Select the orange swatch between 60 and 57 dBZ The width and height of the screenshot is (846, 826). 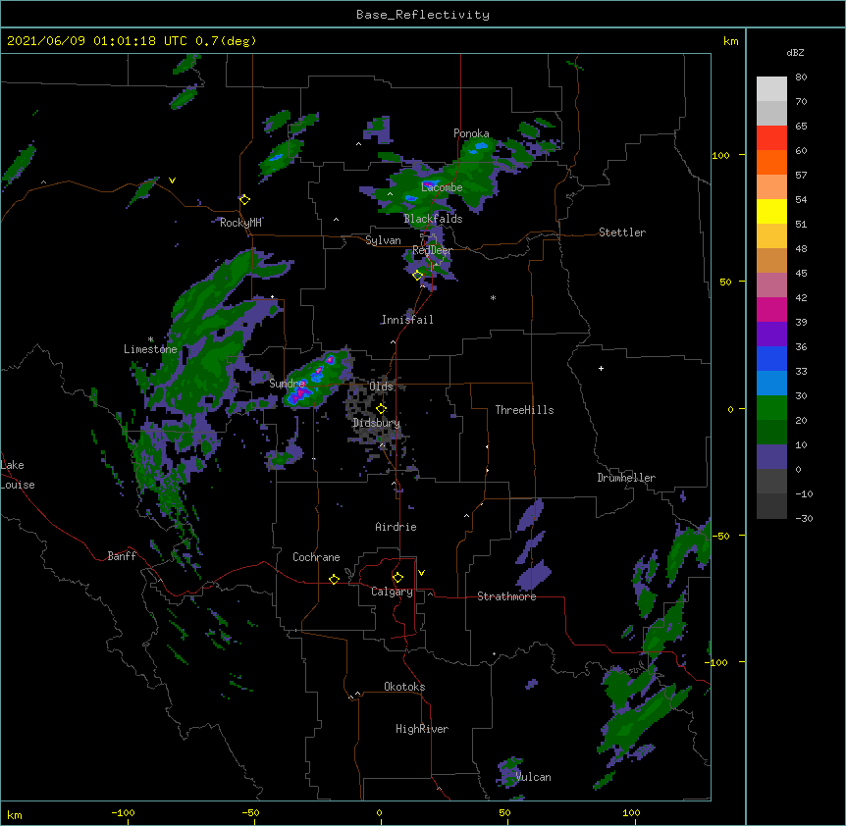[771, 162]
